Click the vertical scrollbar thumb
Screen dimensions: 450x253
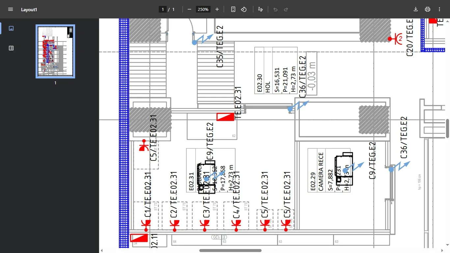(448, 128)
